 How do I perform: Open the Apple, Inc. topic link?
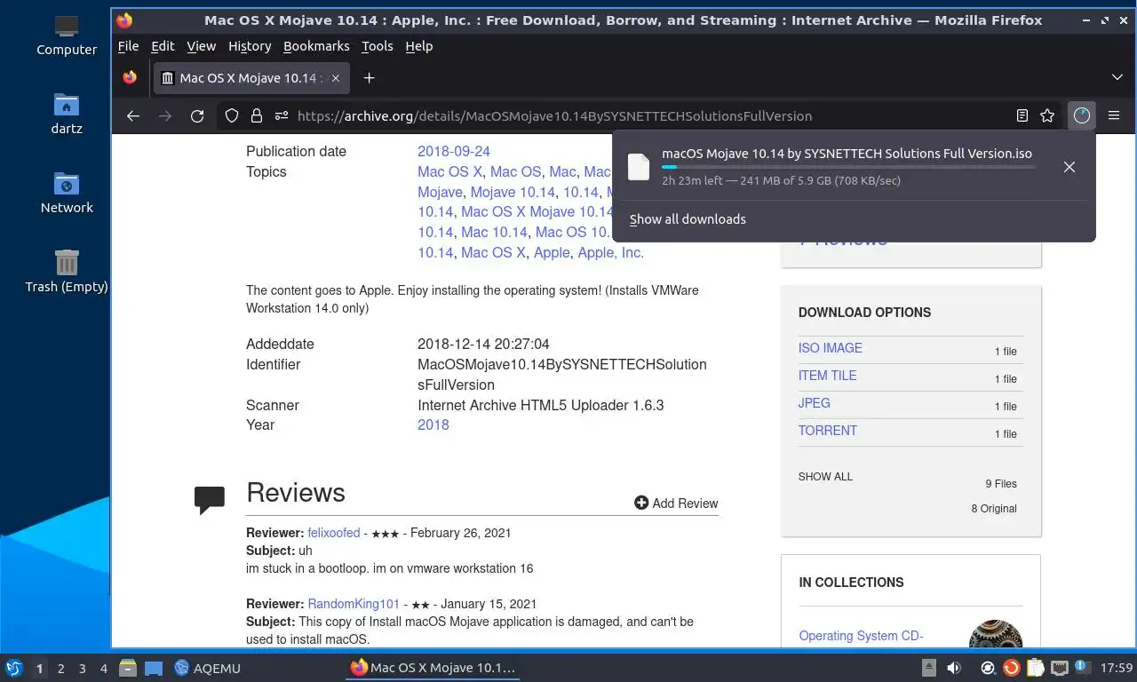610,252
